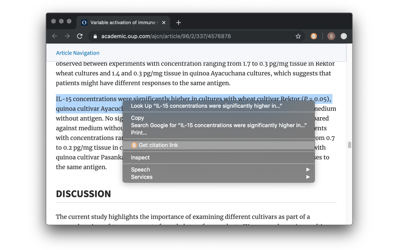This screenshot has width=401, height=250.
Task: Select Search Google for the selected text
Action: coord(219,125)
